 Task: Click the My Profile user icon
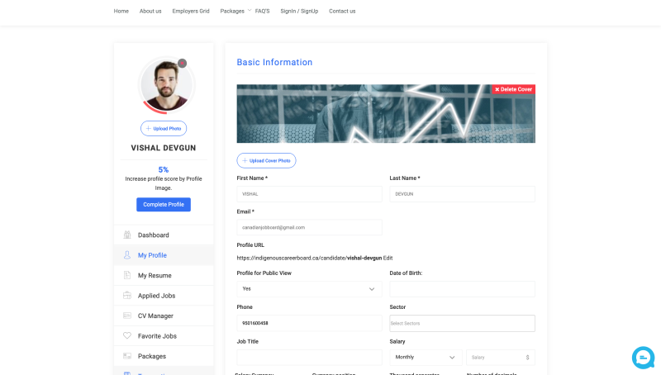coord(127,255)
